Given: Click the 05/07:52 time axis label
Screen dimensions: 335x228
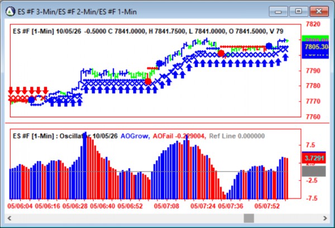Looking at the screenshot, I should (x=267, y=206).
